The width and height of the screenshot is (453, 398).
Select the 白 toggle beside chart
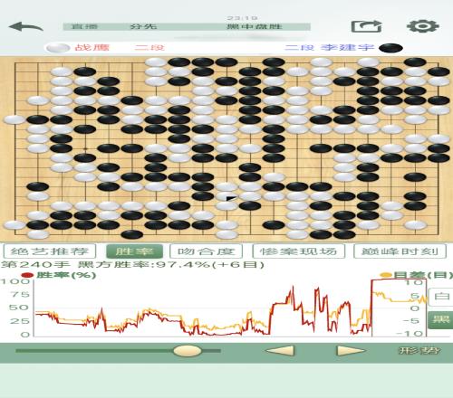[441, 296]
